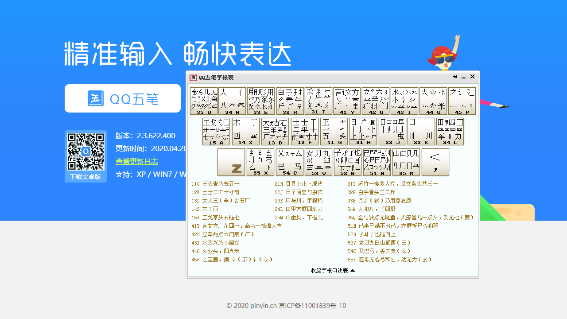The width and height of the screenshot is (567, 319).
Task: Click the punctuation key beside 55 X
Action: 435,162
